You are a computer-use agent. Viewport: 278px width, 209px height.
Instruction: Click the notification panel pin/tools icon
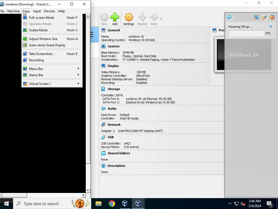point(264,17)
